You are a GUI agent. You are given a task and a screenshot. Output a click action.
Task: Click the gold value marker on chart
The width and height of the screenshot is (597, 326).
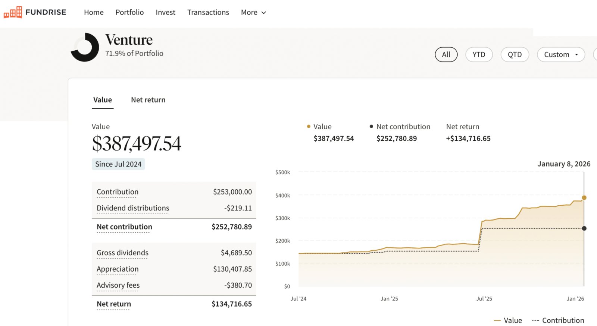pyautogui.click(x=584, y=198)
